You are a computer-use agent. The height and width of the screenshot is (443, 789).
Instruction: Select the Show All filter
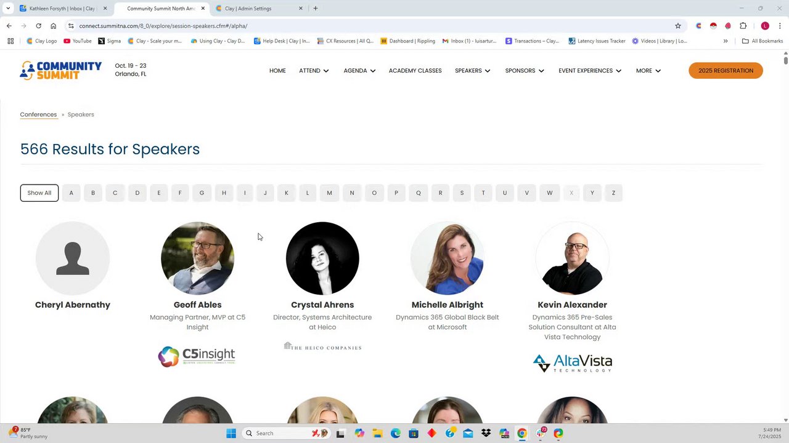(x=39, y=193)
